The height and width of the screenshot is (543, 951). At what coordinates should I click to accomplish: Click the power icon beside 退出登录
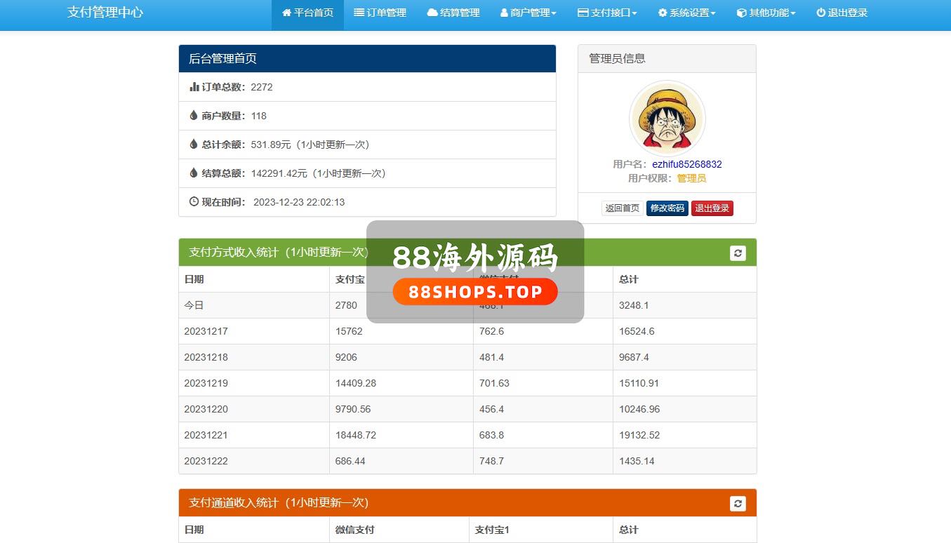[820, 13]
